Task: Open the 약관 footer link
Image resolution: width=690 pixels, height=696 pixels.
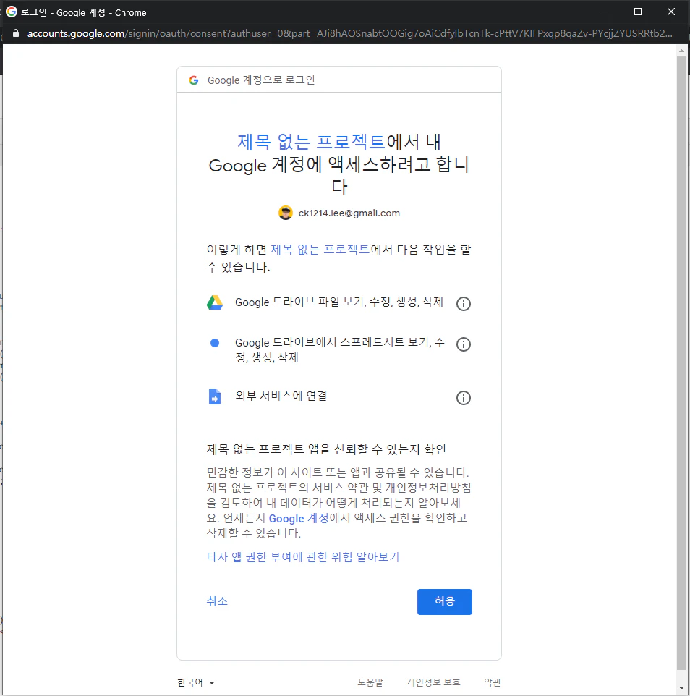Action: (493, 682)
